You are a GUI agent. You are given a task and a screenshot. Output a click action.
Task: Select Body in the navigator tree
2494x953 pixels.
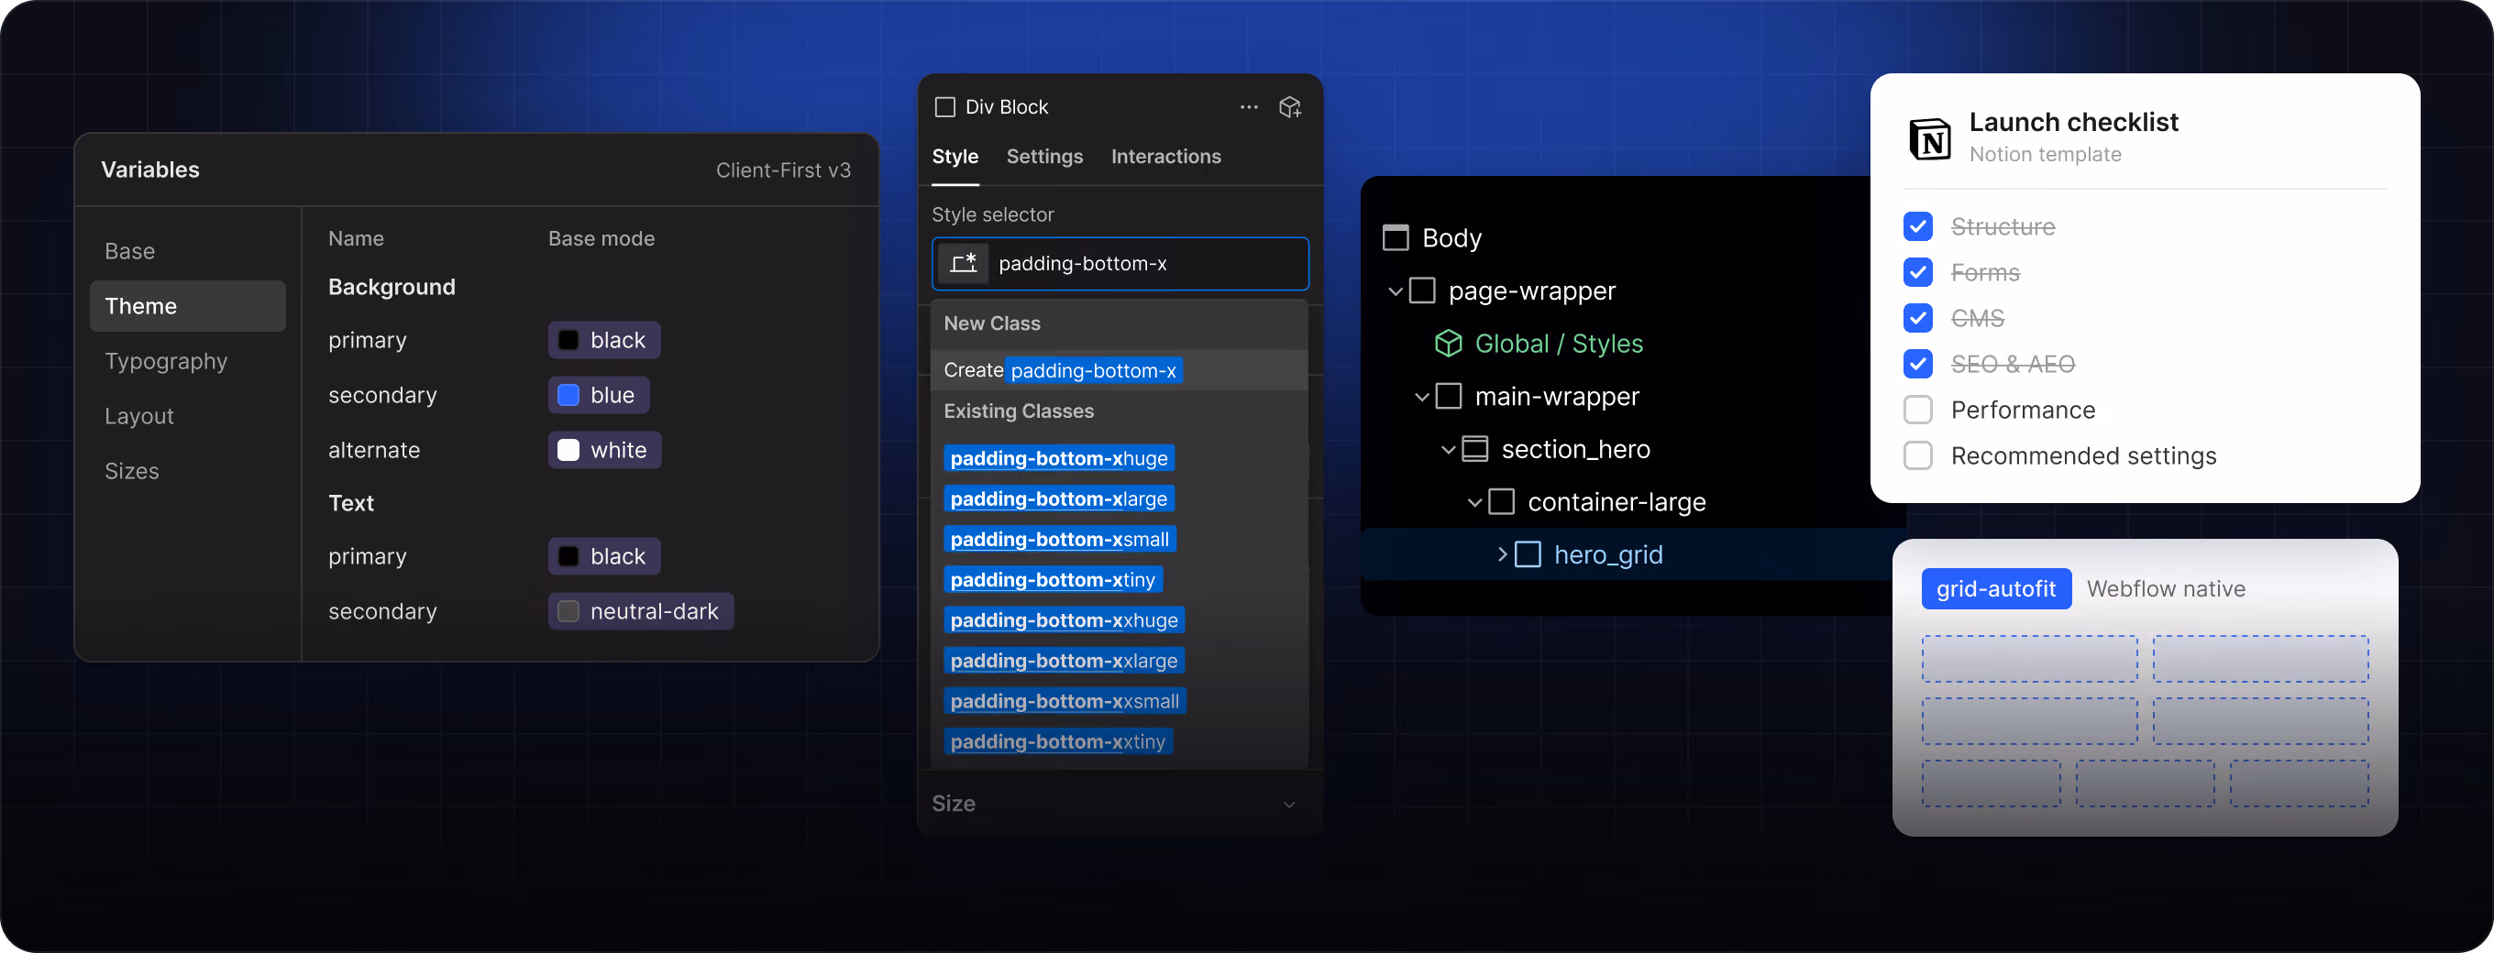1451,238
